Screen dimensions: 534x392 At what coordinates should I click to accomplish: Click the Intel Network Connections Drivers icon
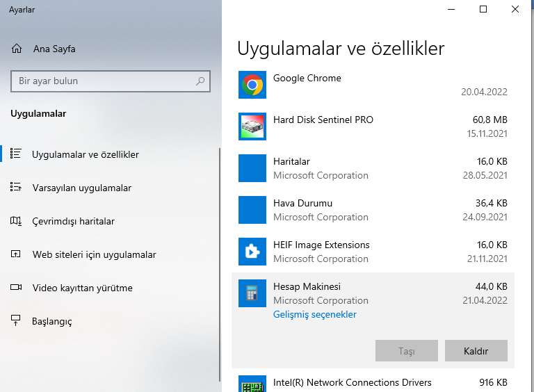[x=252, y=384]
